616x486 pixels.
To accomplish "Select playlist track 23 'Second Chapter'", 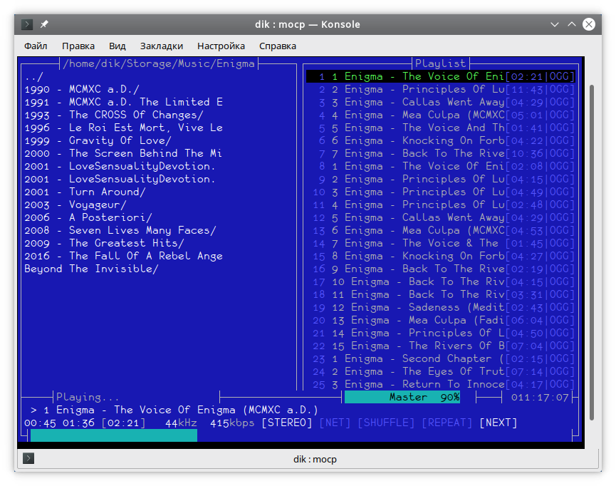I will click(x=440, y=358).
